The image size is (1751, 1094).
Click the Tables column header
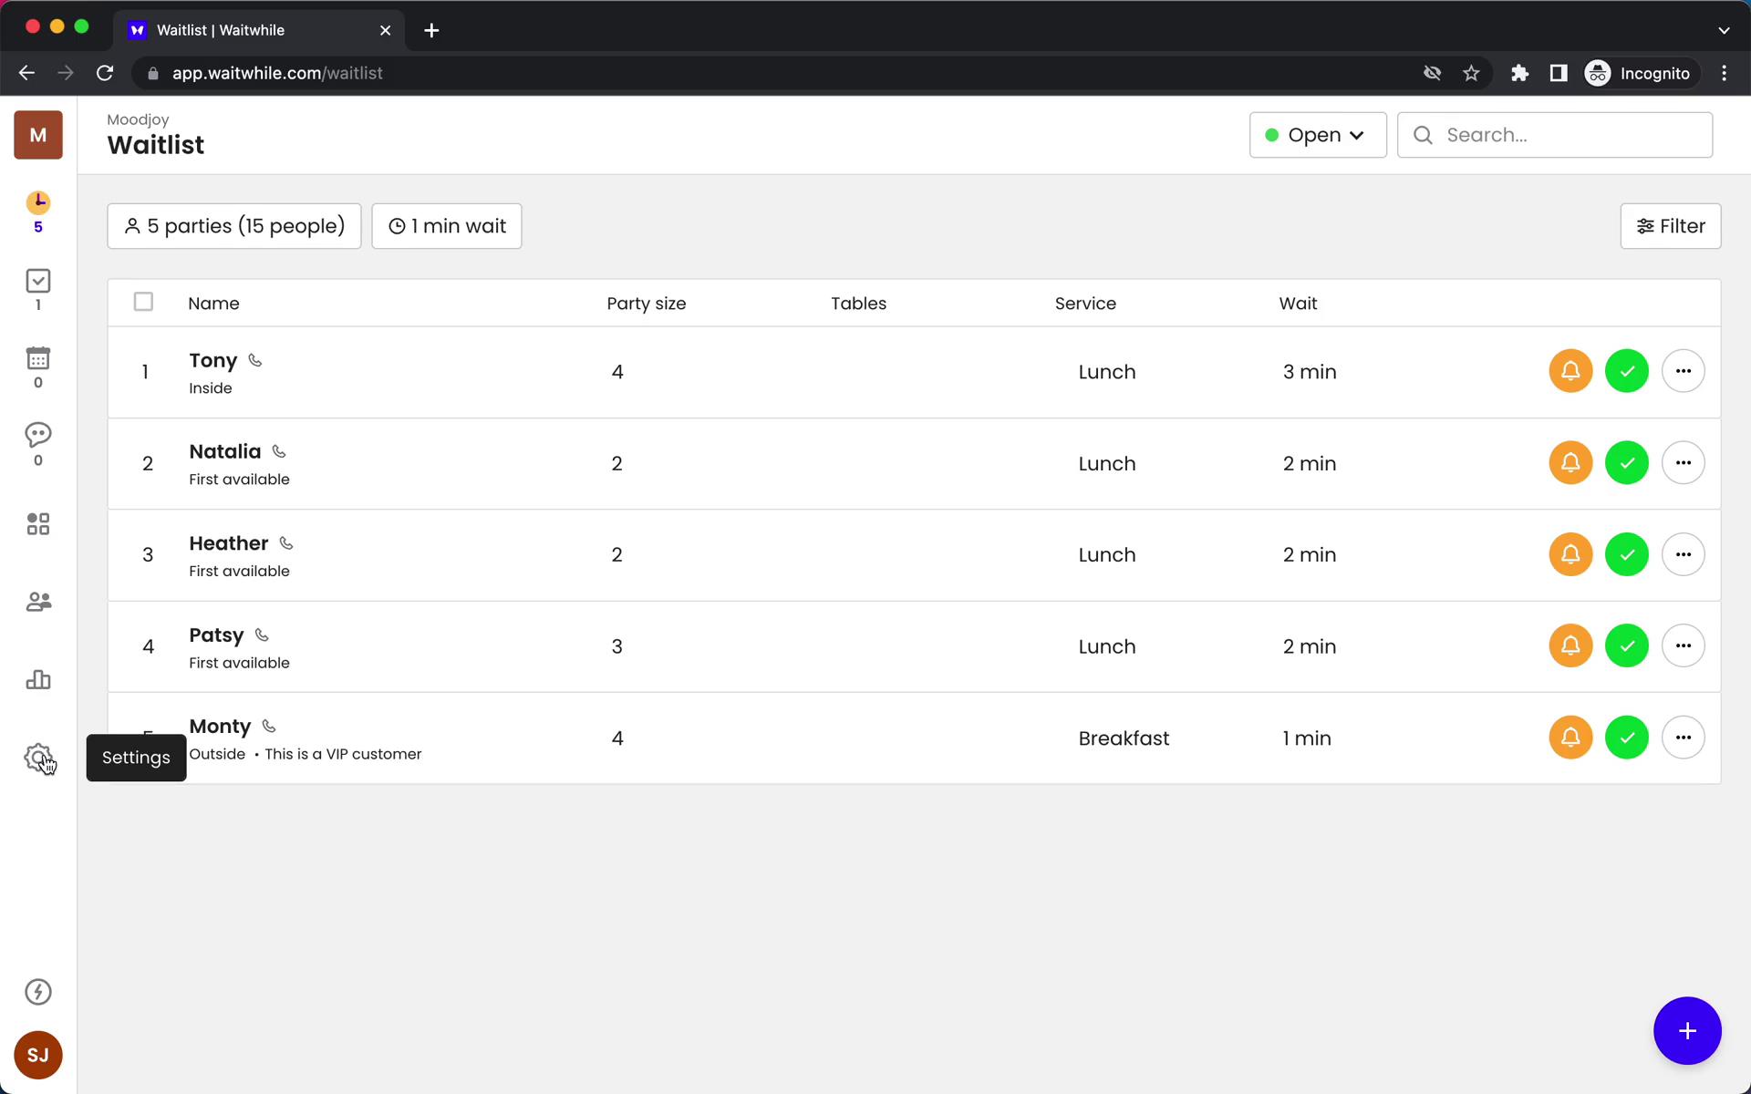[858, 304]
